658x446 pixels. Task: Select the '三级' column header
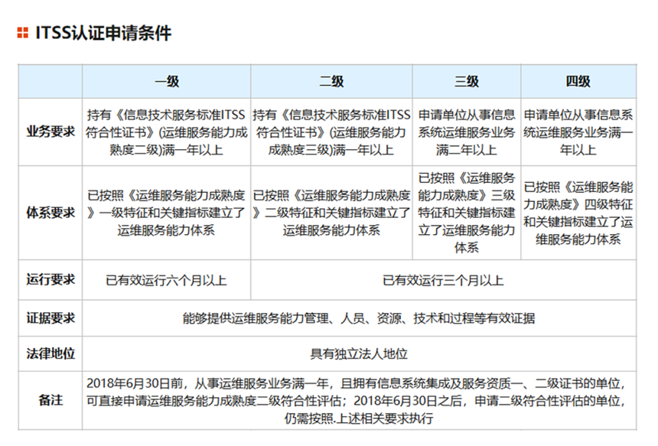coord(467,81)
